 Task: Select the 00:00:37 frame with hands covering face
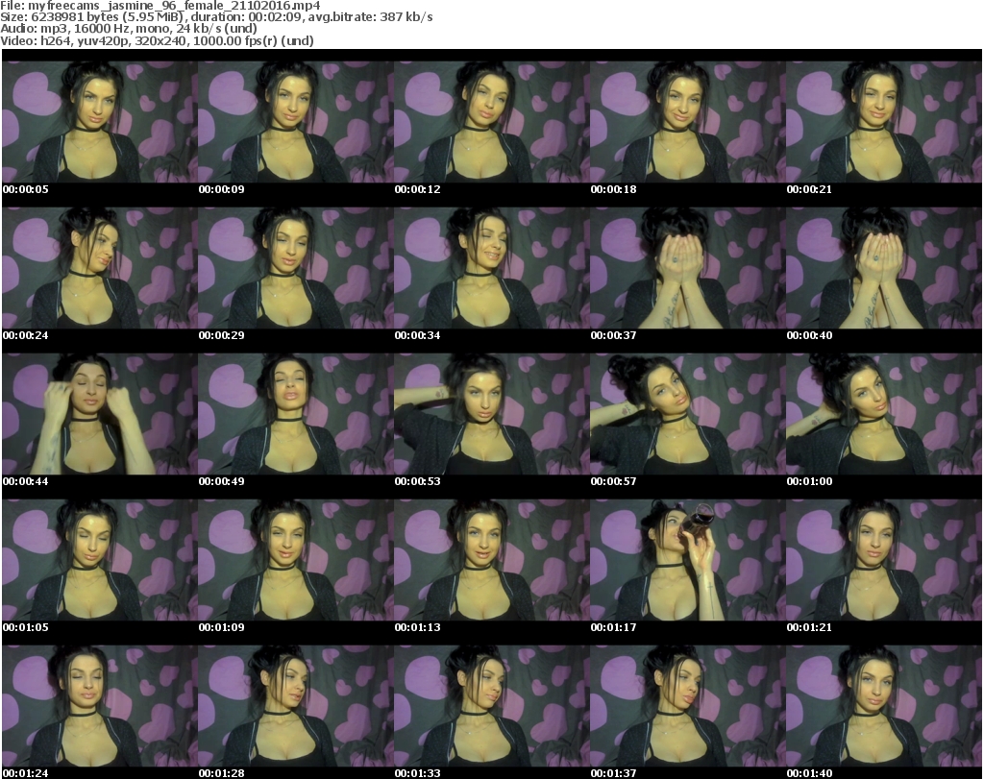click(x=687, y=268)
